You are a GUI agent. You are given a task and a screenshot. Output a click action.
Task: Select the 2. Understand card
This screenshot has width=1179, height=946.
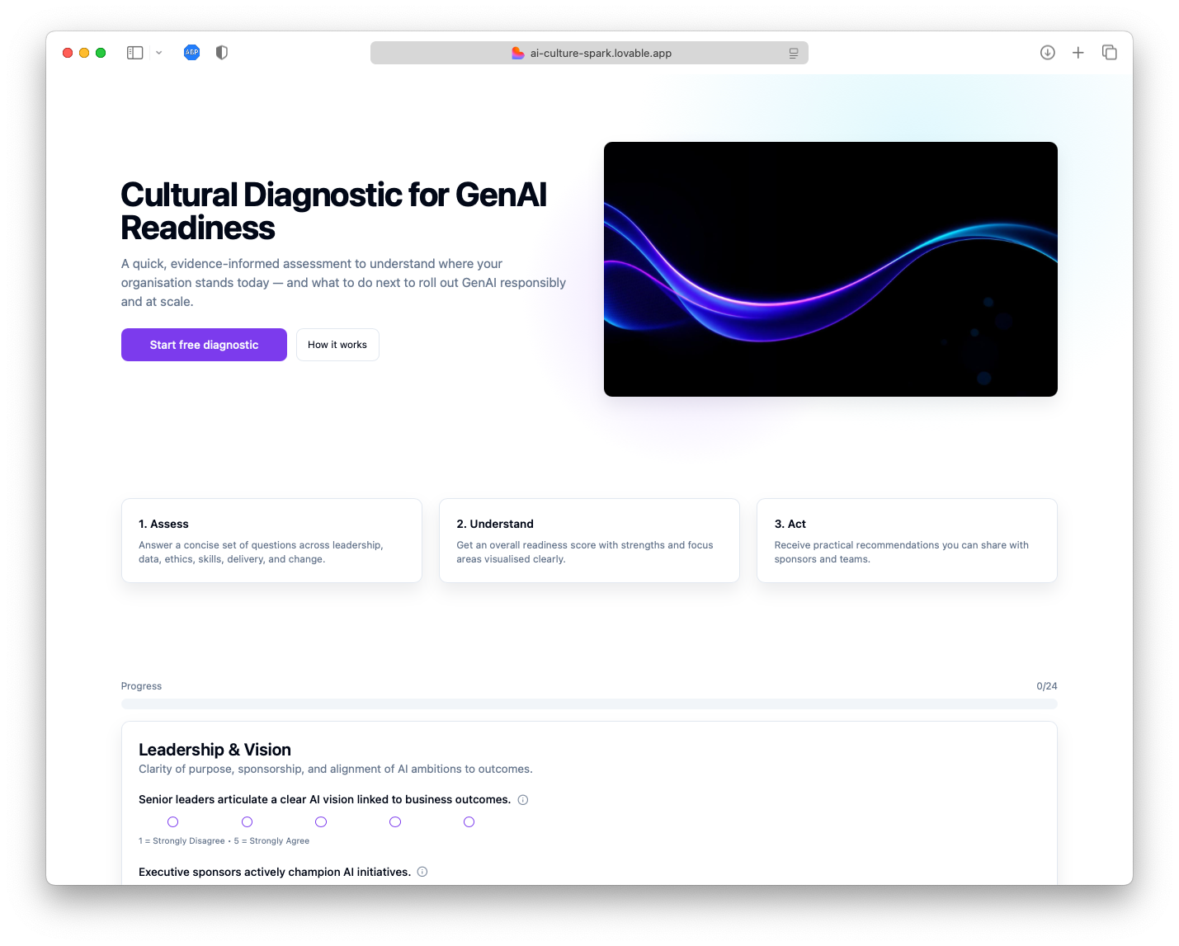coord(589,540)
